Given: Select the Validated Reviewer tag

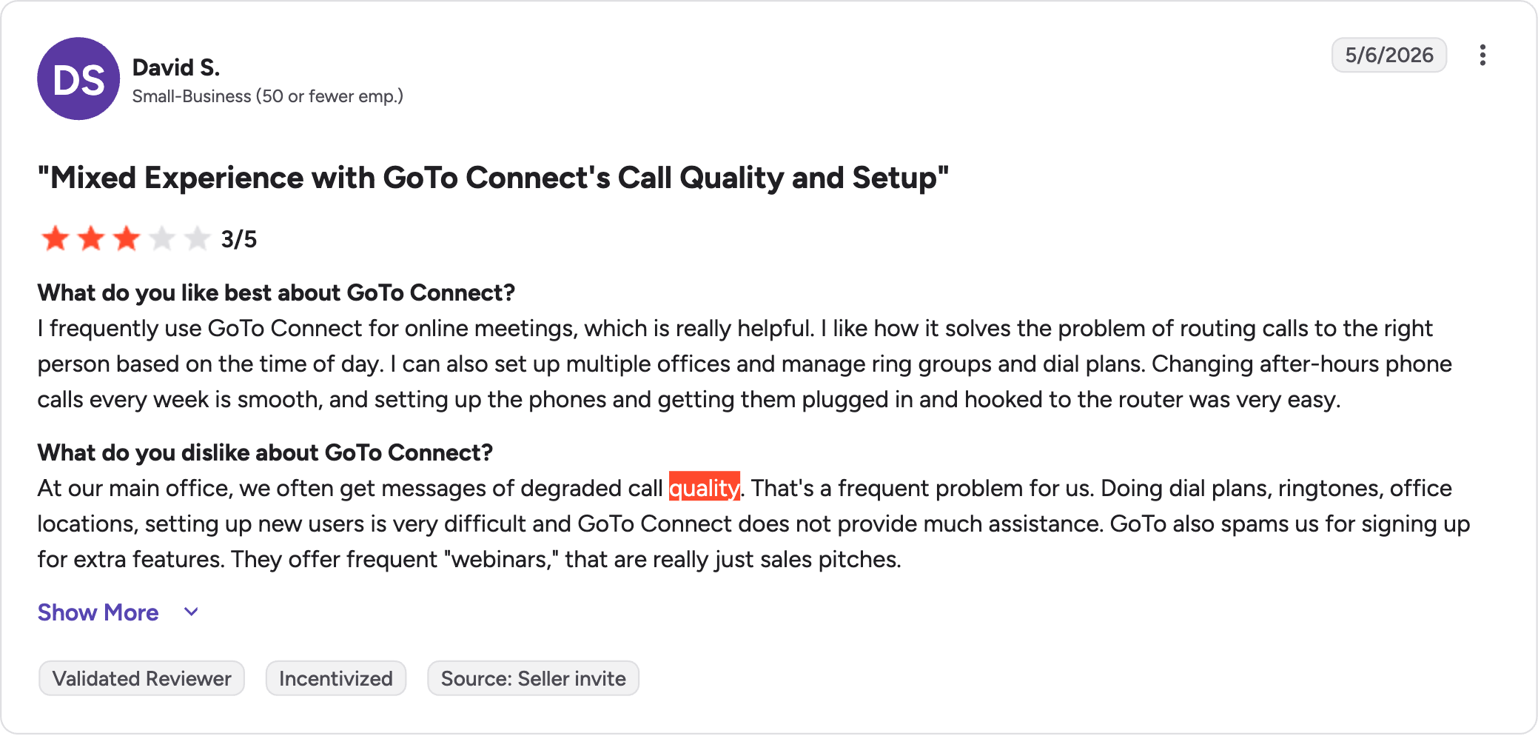Looking at the screenshot, I should point(141,678).
